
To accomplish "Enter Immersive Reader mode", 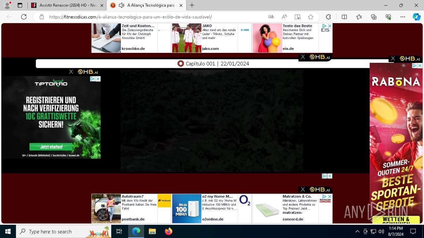I will (x=297, y=17).
